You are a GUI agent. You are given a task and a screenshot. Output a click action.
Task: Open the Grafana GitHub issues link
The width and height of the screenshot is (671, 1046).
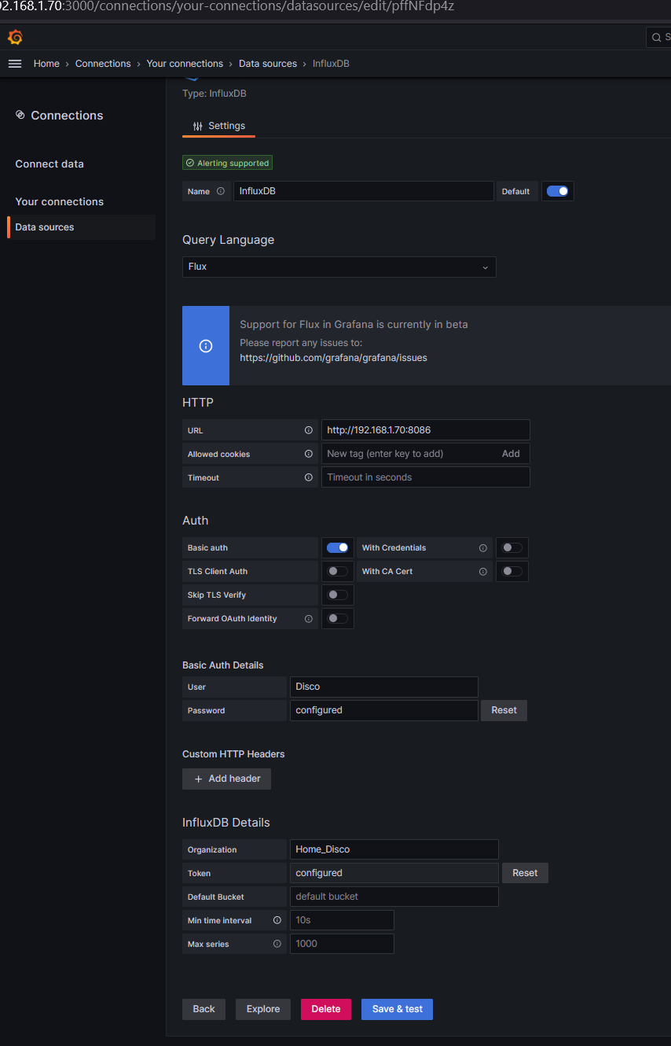pos(333,357)
